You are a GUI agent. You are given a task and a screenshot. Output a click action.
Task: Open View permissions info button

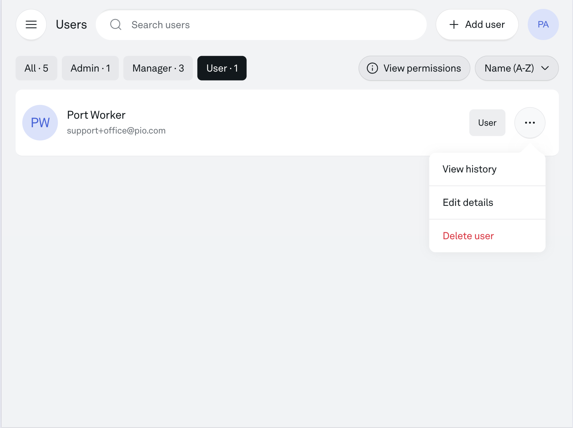click(414, 68)
